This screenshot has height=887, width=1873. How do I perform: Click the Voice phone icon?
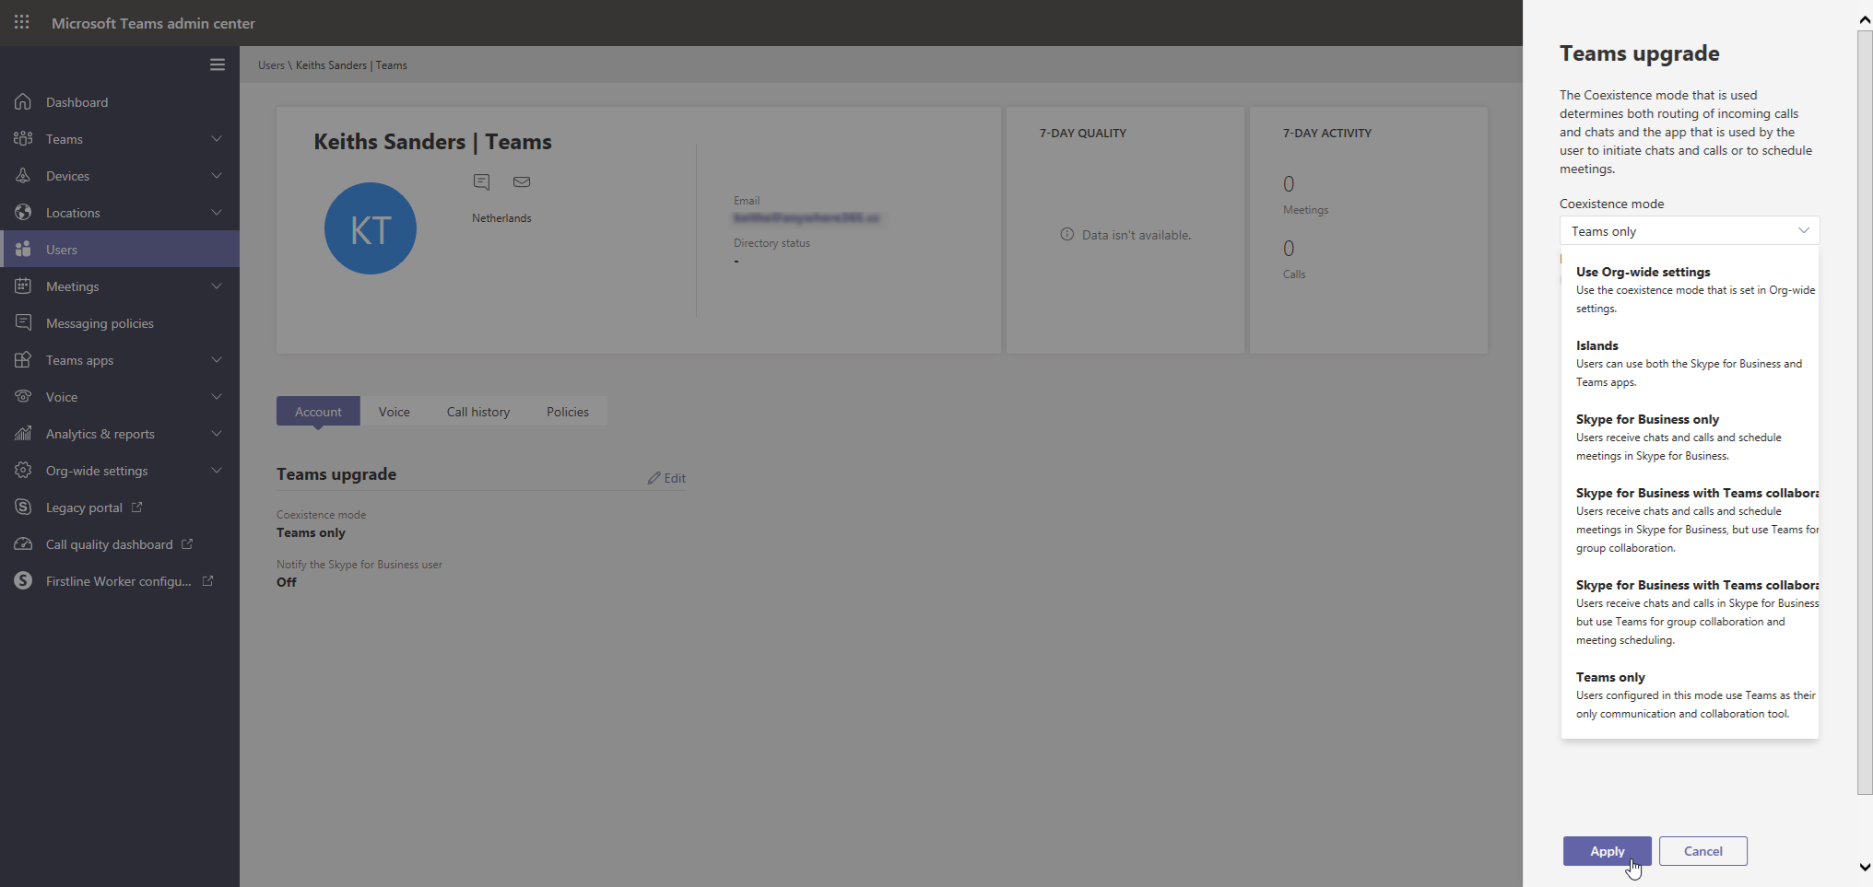coord(23,396)
